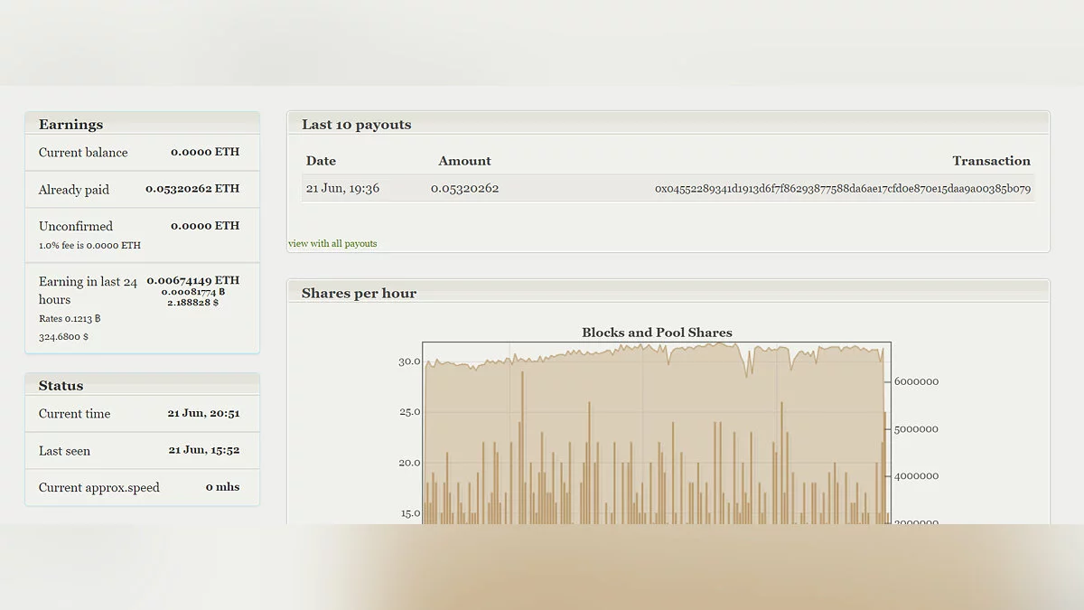The width and height of the screenshot is (1084, 610).
Task: Click the Shares per hour header
Action: (x=359, y=294)
